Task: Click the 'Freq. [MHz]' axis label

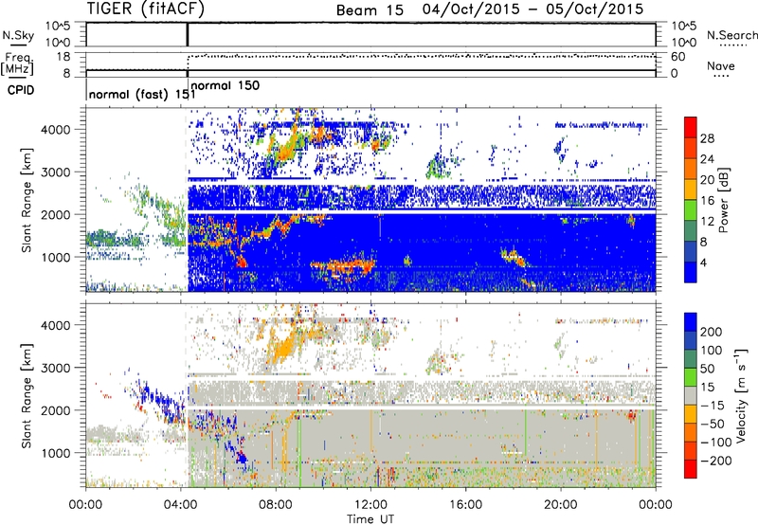Action: point(17,63)
